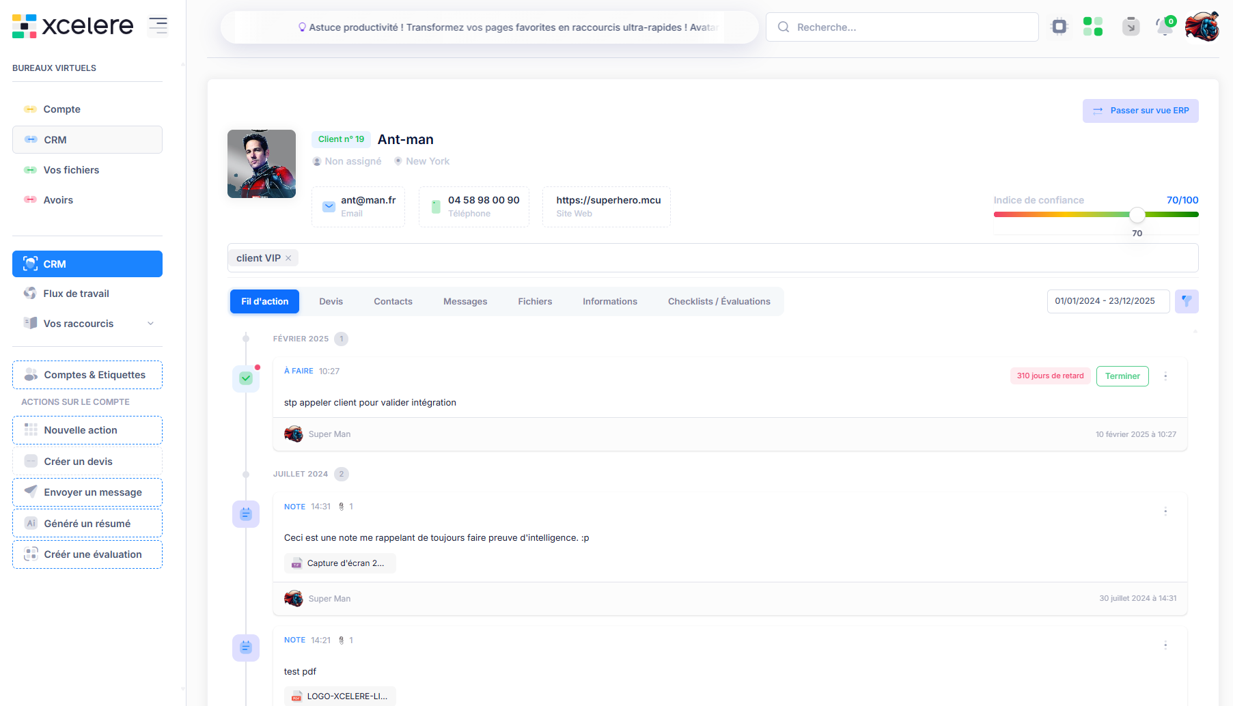The height and width of the screenshot is (706, 1233).
Task: Open user avatar profile menu
Action: point(1202,27)
